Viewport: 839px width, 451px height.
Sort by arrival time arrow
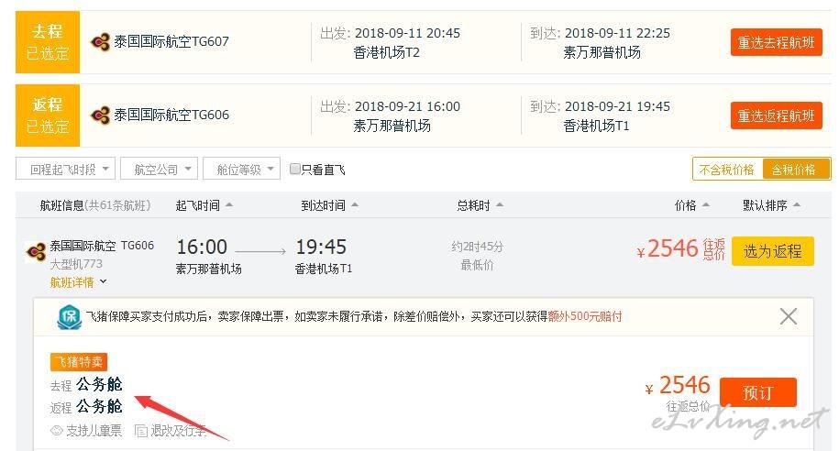(x=355, y=205)
